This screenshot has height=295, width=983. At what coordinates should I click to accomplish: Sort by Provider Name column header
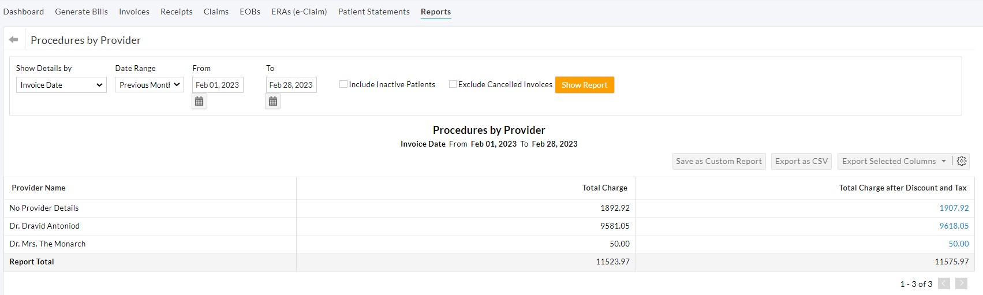(39, 188)
